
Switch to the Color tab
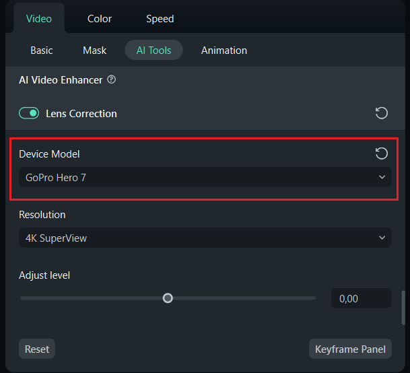click(x=100, y=19)
